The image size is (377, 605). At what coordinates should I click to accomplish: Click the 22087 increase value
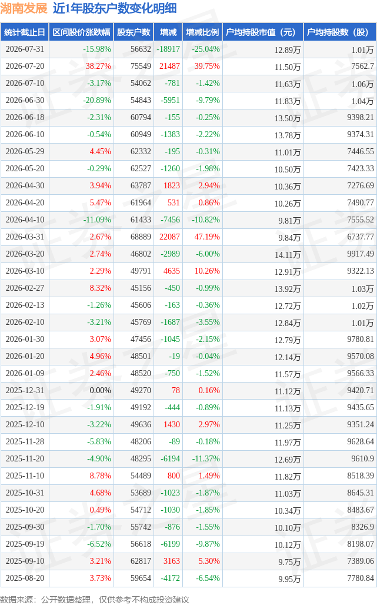[x=169, y=237]
